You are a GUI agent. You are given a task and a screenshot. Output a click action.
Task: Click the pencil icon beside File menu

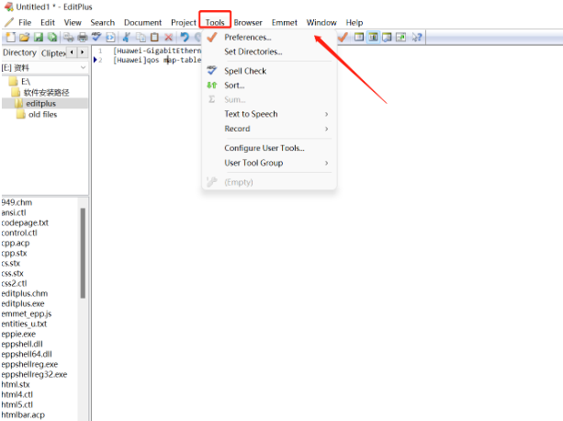[x=9, y=22]
